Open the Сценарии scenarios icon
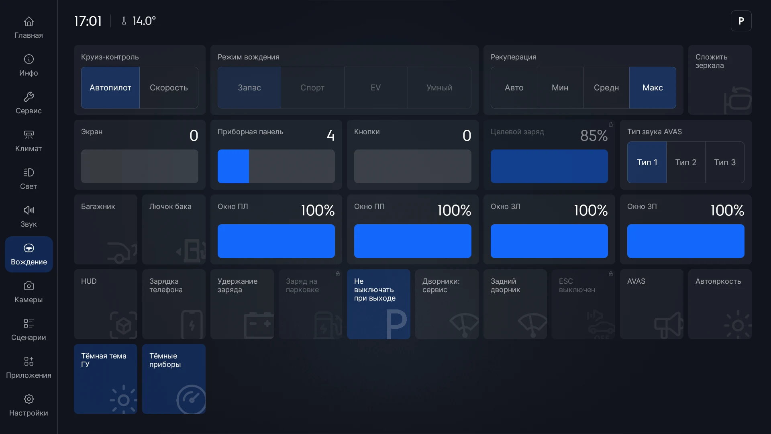 click(29, 323)
